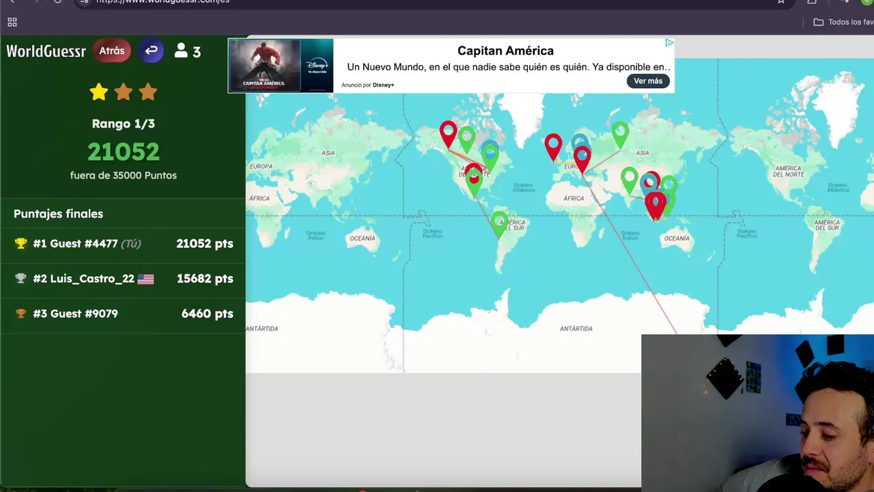Click the ÁFRICA label on the central map
The height and width of the screenshot is (492, 874).
(574, 198)
